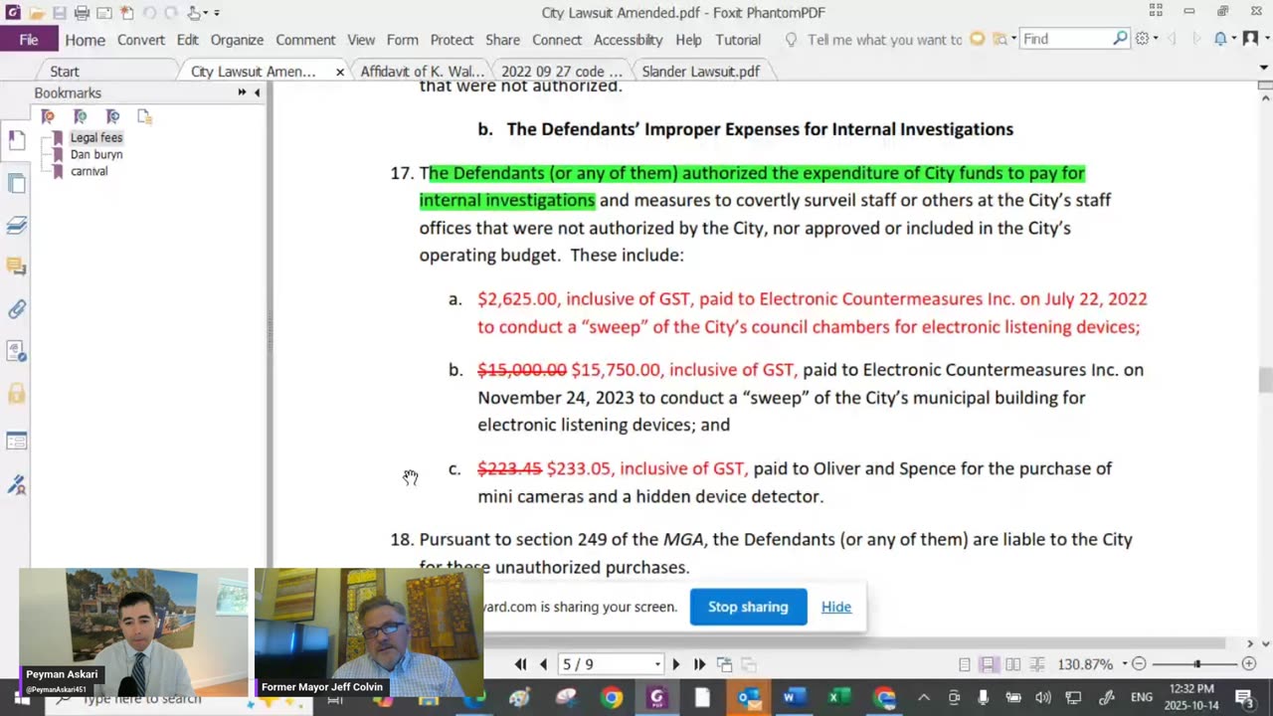Select facing two-page view mode icon
This screenshot has width=1273, height=716.
pos(1012,664)
